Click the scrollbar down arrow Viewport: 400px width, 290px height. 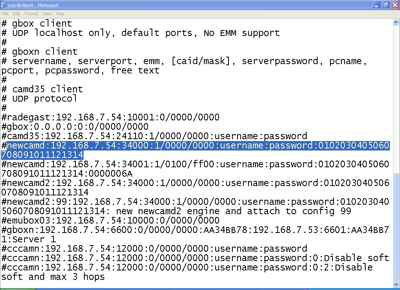pos(396,284)
